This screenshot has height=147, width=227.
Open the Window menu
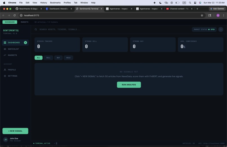click(x=84, y=3)
